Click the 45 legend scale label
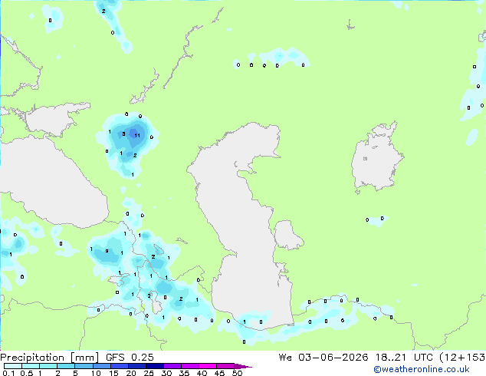The width and height of the screenshot is (486, 376). tap(219, 373)
